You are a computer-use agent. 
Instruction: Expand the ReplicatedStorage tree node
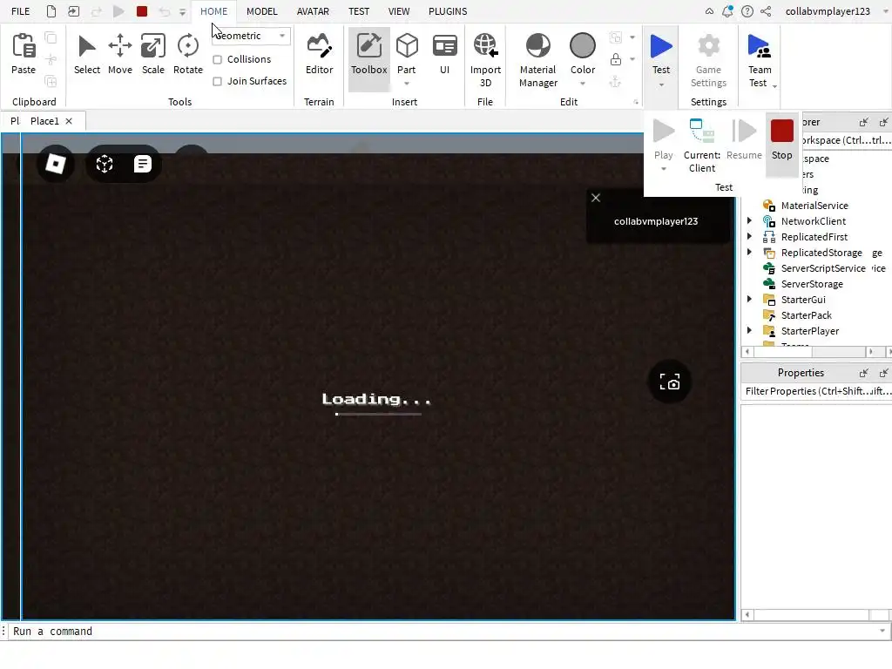(749, 252)
